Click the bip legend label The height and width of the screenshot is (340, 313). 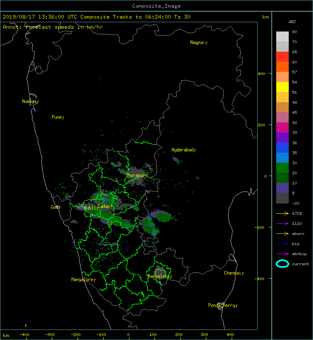pos(296,244)
